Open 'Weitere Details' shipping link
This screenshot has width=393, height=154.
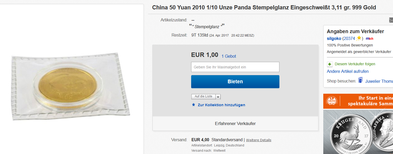[259, 140]
